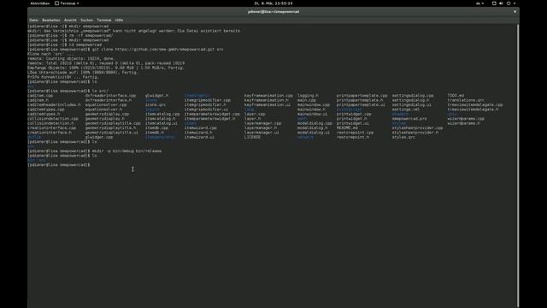
Task: Expand the Terminal app menu in top bar
Action: 67,3
